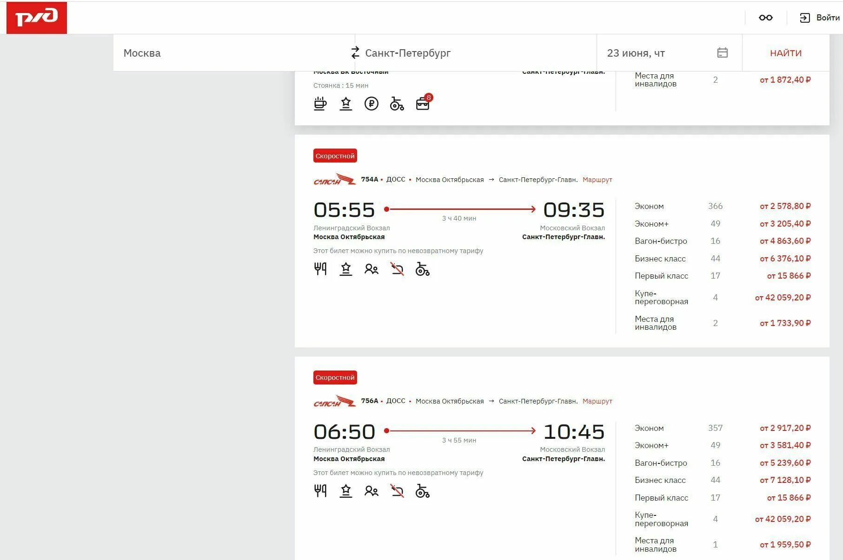The width and height of the screenshot is (843, 560).
Task: Open Маршрут link for train 754A
Action: [x=597, y=180]
